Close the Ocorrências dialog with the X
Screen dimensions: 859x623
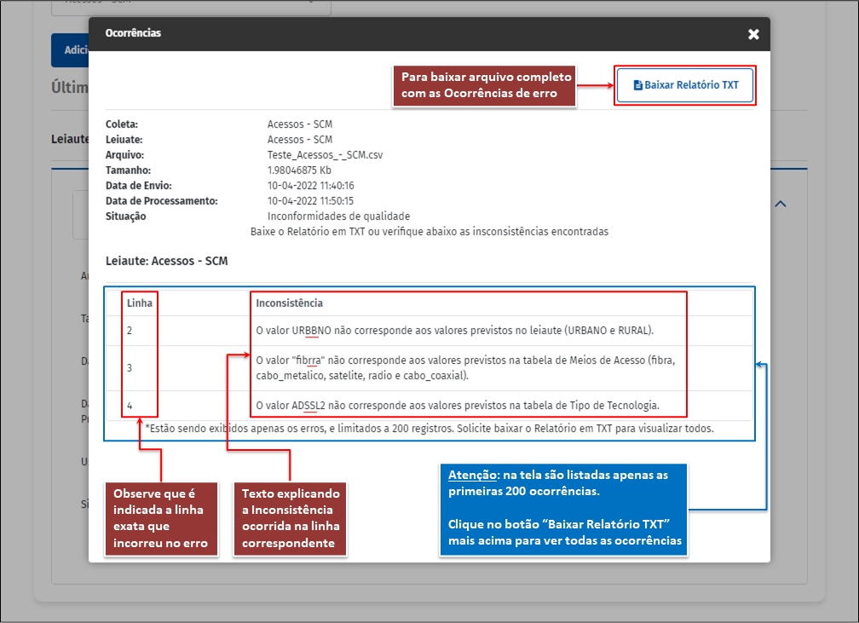753,34
